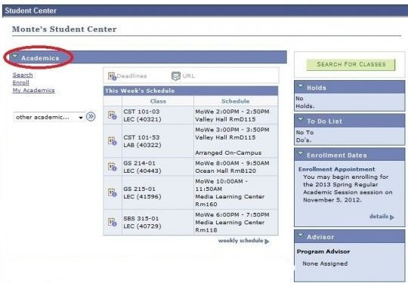This screenshot has height=283, width=408.
Task: Click the Search For Classes button
Action: [351, 64]
